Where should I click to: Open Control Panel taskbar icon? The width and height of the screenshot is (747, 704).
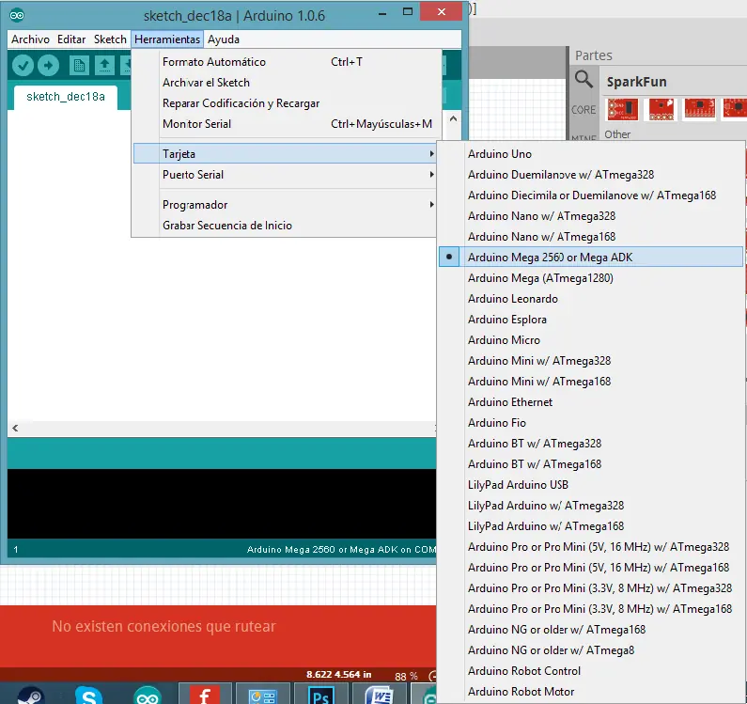point(262,696)
